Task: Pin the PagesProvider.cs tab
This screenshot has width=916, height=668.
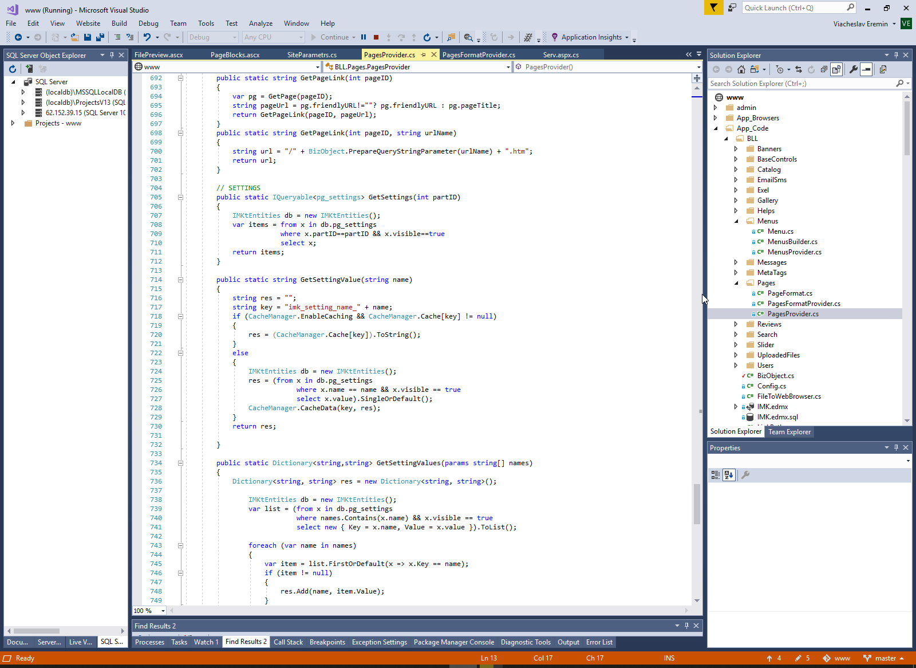Action: 424,55
